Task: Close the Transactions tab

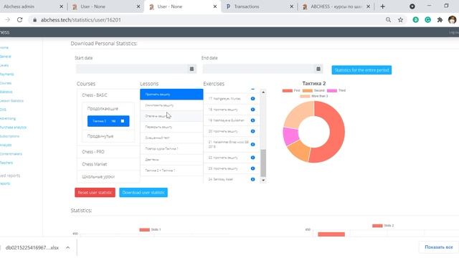Action: point(292,6)
